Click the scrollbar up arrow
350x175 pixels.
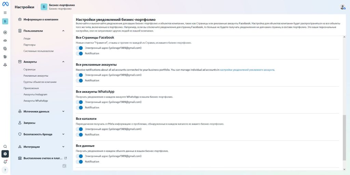point(344,37)
